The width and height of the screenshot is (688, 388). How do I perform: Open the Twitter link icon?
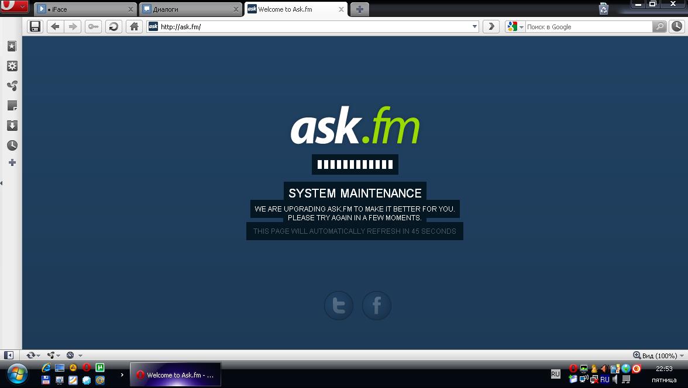click(x=338, y=306)
